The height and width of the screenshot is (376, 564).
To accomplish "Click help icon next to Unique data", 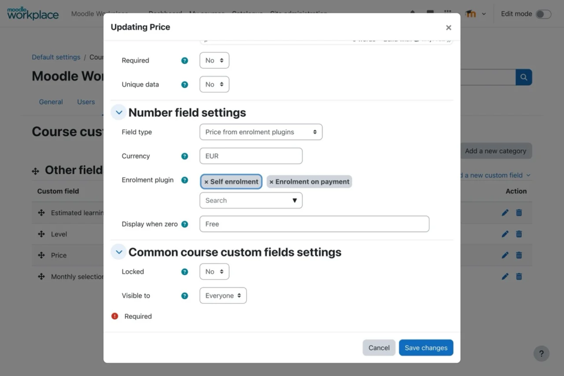I will tap(185, 85).
